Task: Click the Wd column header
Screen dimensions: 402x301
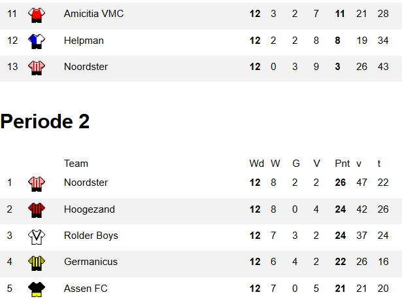Action: (x=256, y=164)
